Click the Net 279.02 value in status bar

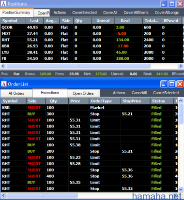tap(101, 74)
